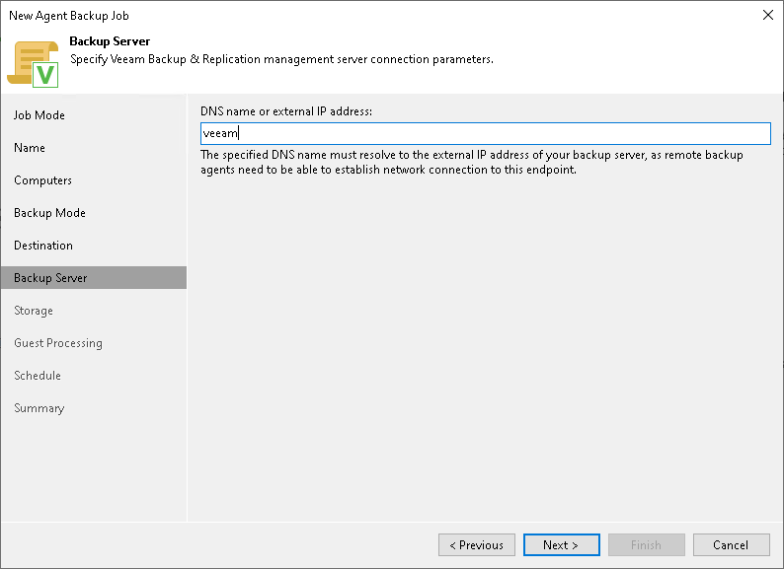Switch to the Backup Mode step

click(x=49, y=213)
